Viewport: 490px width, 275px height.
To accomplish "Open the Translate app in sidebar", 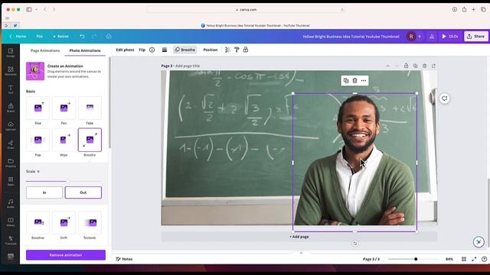I will (x=11, y=240).
